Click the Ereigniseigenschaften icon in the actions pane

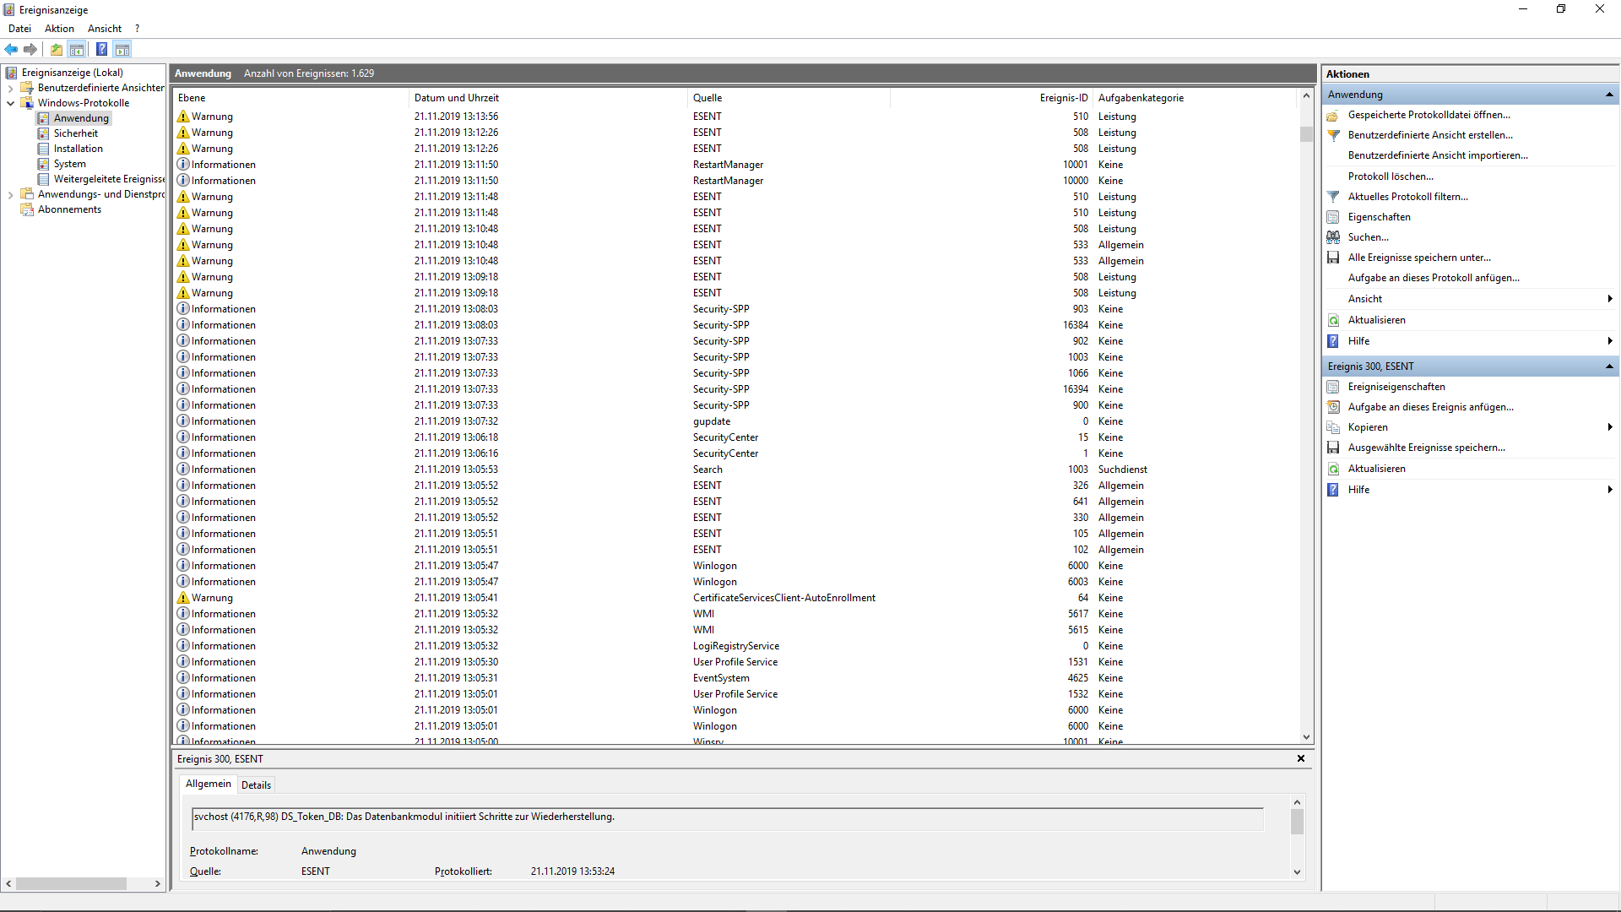click(x=1333, y=387)
